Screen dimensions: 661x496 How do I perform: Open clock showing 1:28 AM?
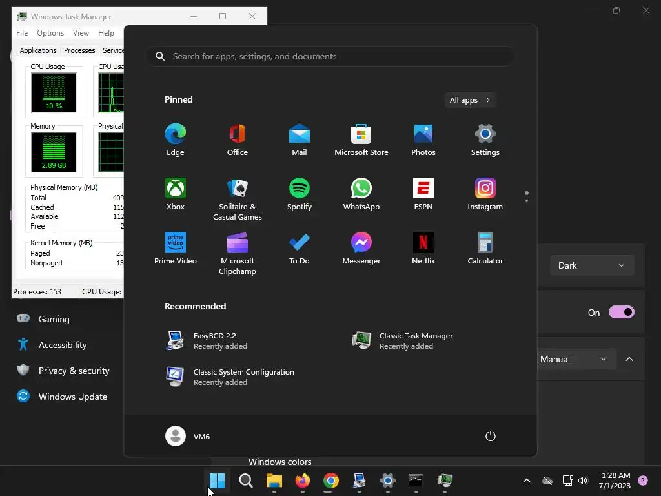[615, 480]
